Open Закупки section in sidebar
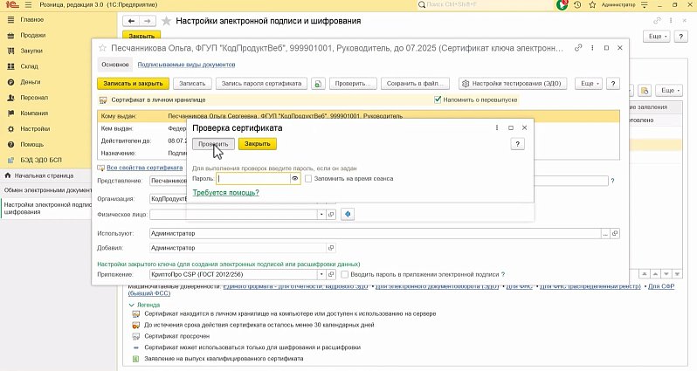The width and height of the screenshot is (697, 371). tap(31, 51)
